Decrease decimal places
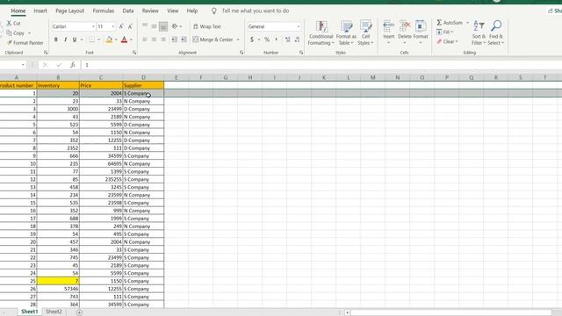Image resolution: width=562 pixels, height=316 pixels. (297, 39)
